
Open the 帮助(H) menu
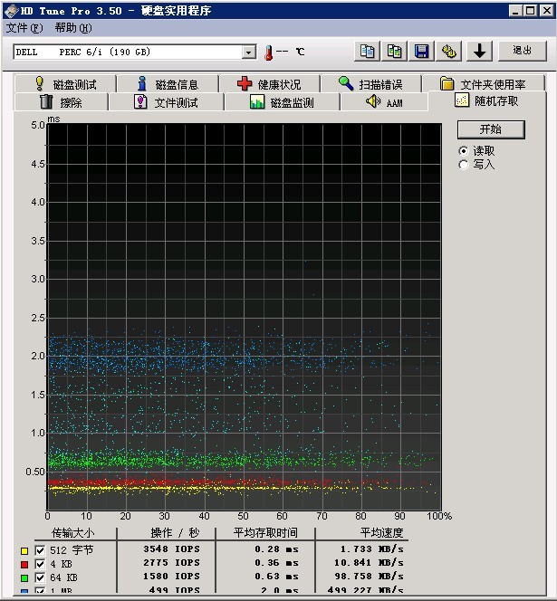click(72, 28)
